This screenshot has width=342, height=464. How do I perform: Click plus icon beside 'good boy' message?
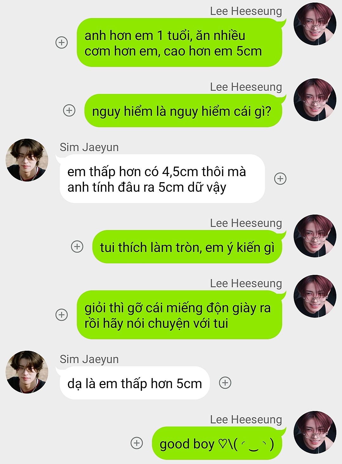tap(137, 443)
